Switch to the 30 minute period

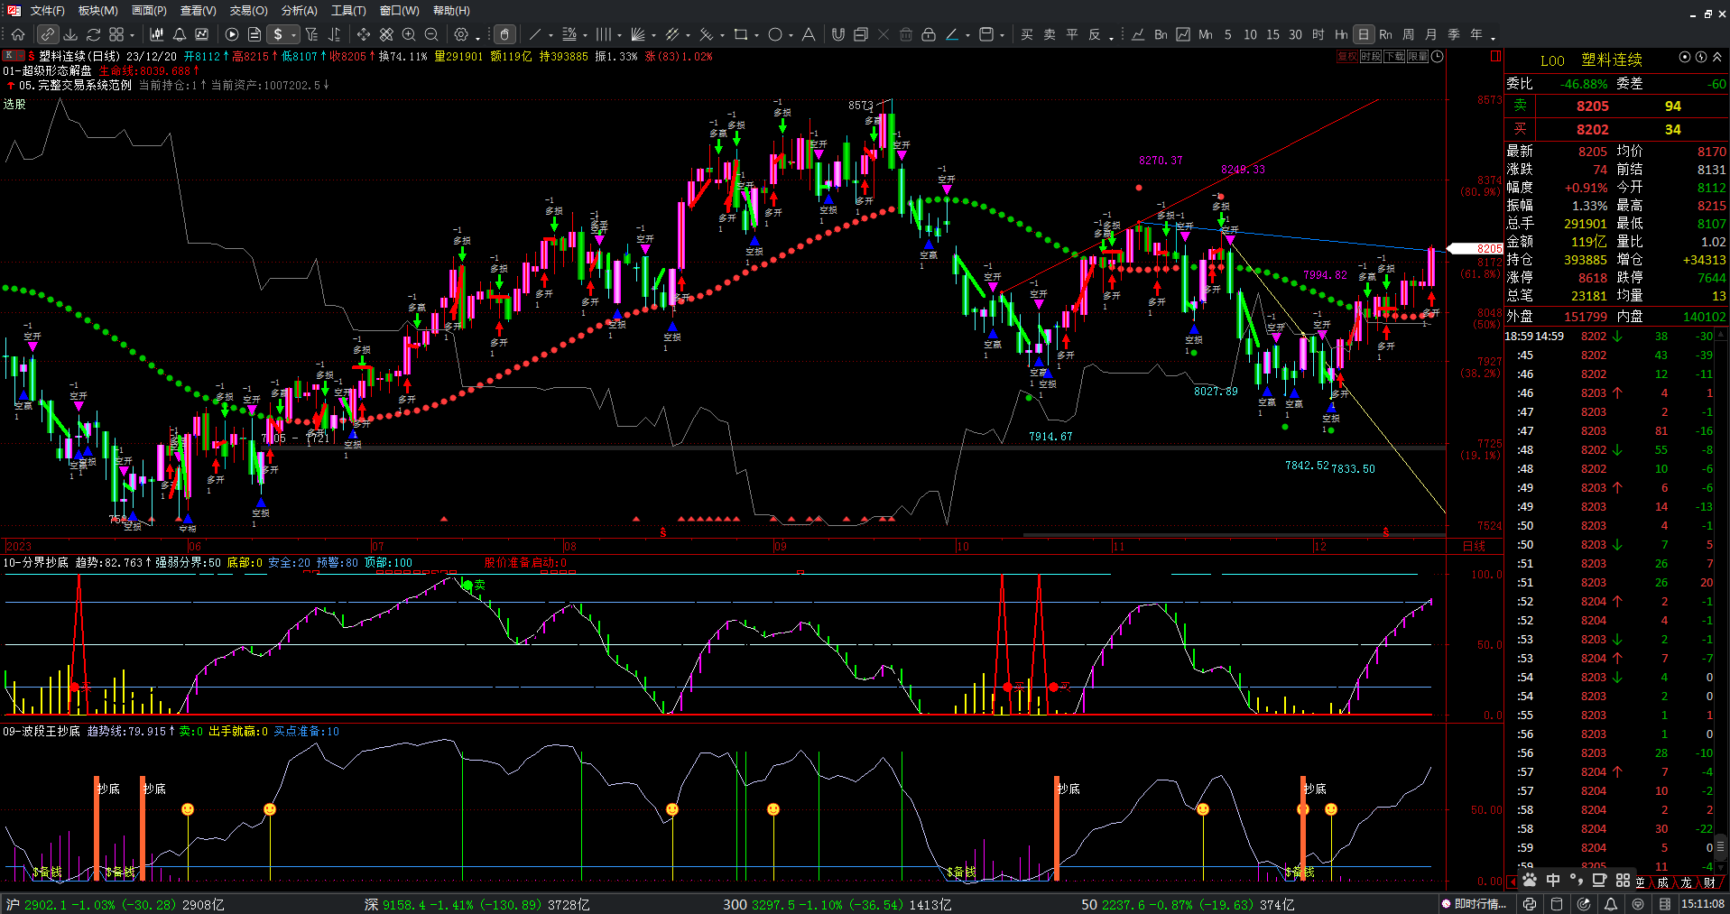point(1295,34)
